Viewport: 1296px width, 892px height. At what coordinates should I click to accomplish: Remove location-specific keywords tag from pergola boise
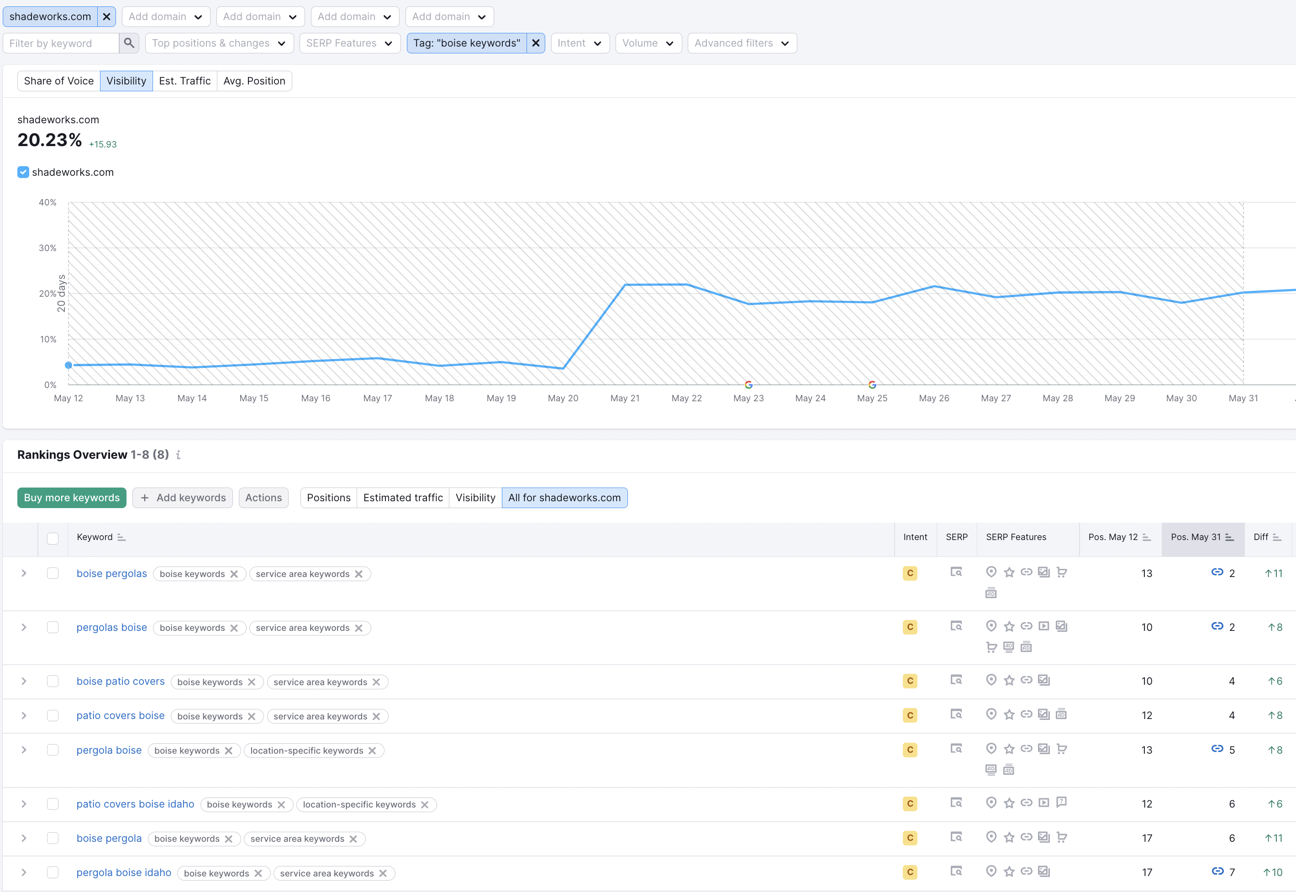point(372,750)
